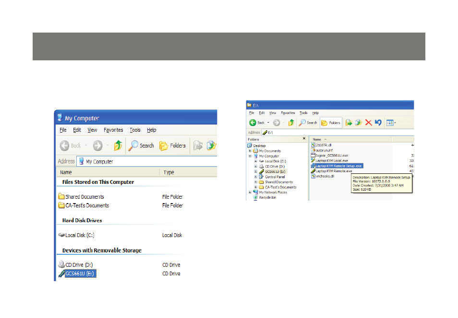Expand My Documents in Folders tree
458x318 pixels.
click(250, 151)
